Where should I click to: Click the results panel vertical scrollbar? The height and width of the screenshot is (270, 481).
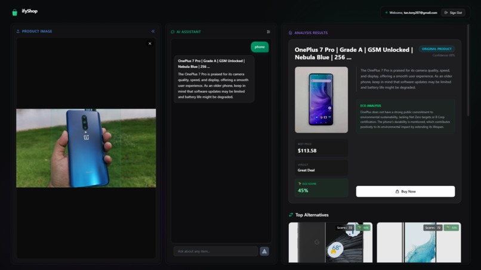(468, 70)
